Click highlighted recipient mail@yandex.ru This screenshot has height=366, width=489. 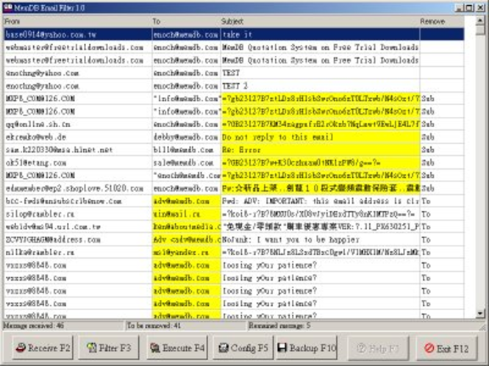tap(186, 252)
